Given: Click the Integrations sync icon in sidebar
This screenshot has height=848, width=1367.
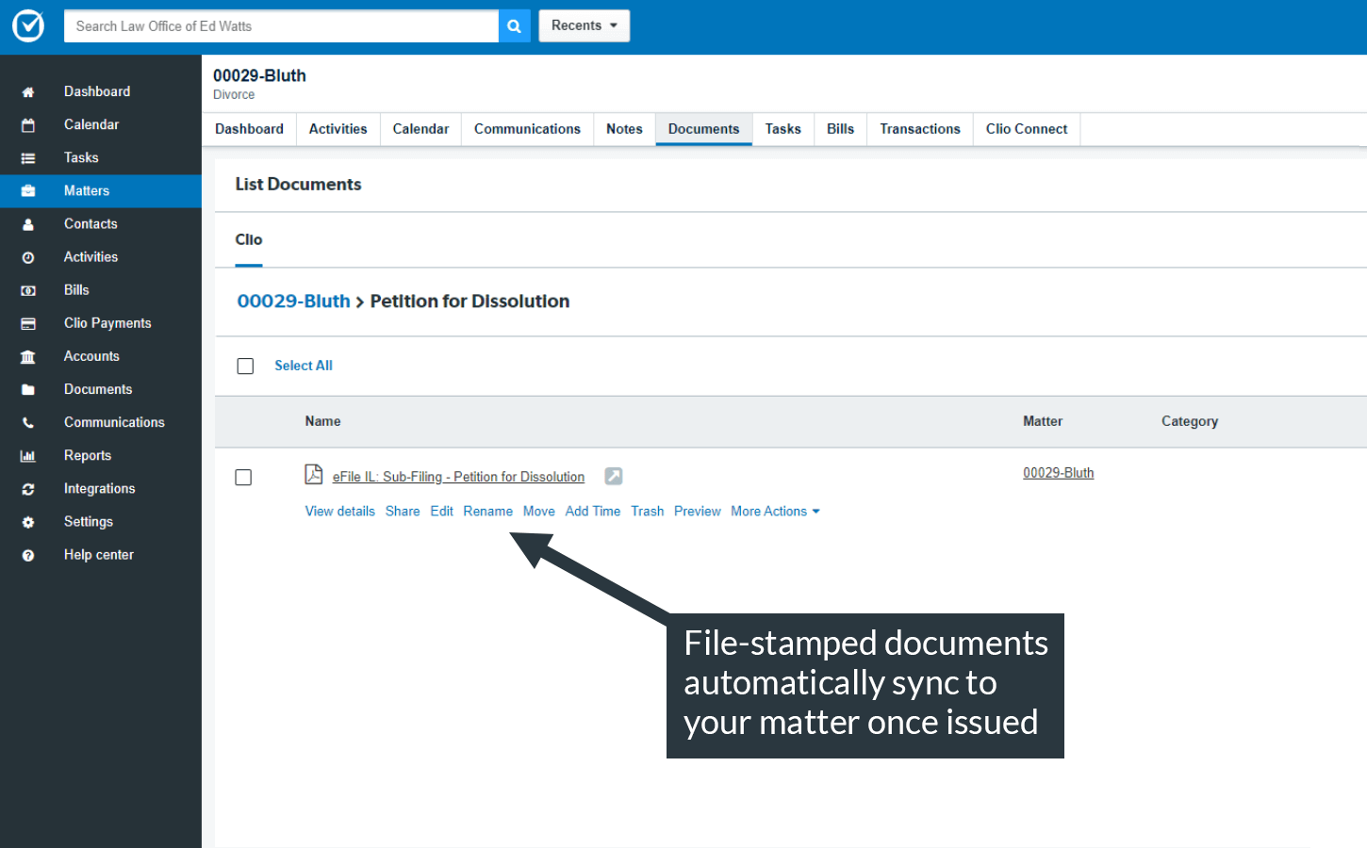Looking at the screenshot, I should coord(28,489).
